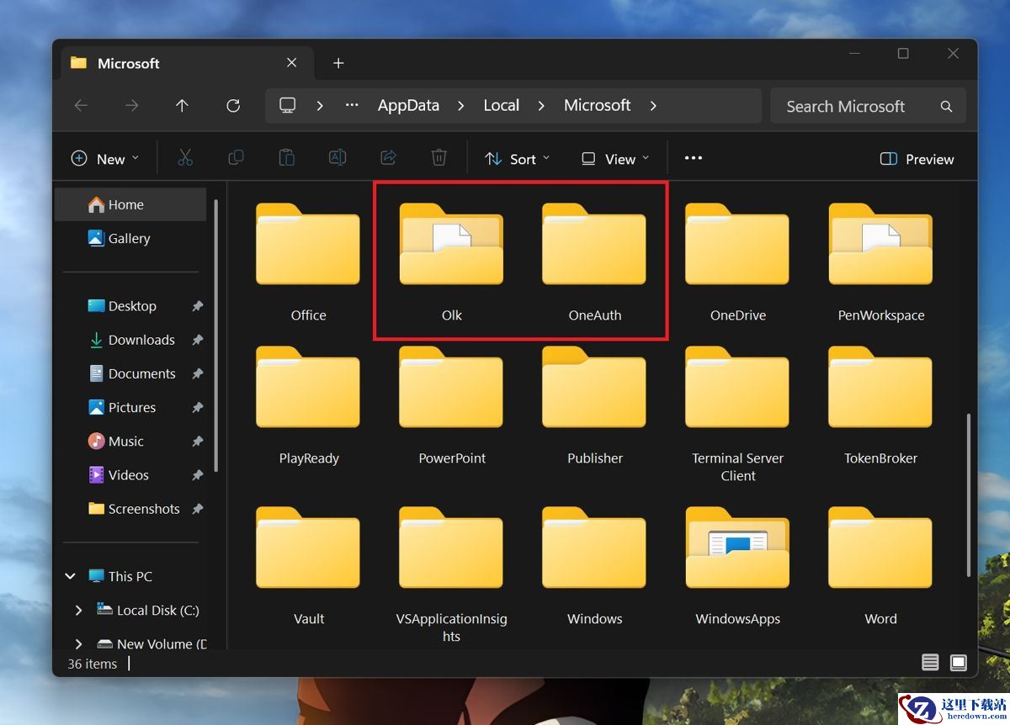The width and height of the screenshot is (1010, 725).
Task: Click the New button
Action: click(x=105, y=159)
